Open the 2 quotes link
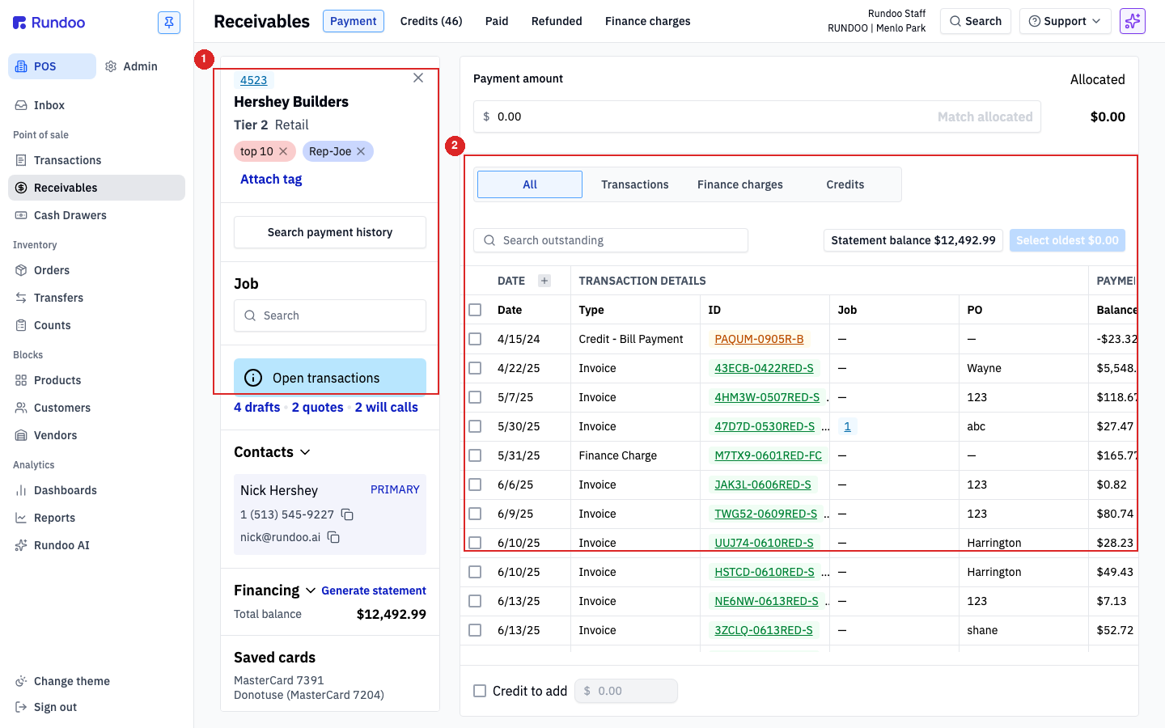Viewport: 1165px width, 728px height. pos(318,408)
